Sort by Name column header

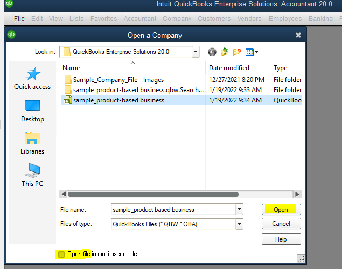pos(71,68)
